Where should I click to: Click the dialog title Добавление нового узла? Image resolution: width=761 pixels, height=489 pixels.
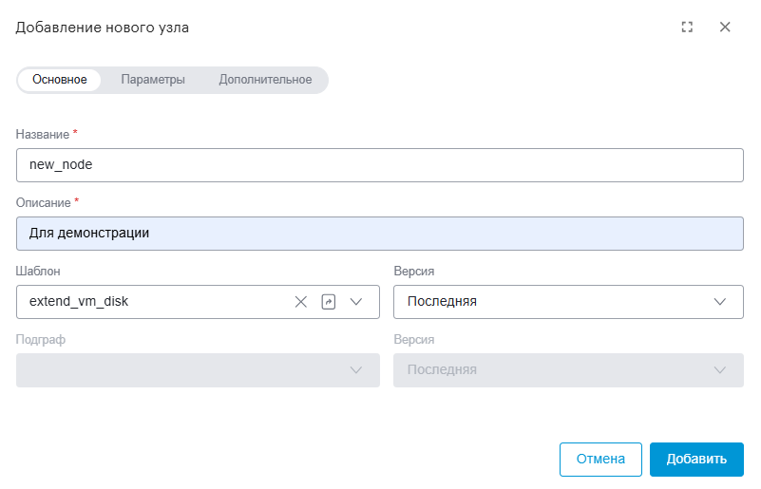[102, 28]
